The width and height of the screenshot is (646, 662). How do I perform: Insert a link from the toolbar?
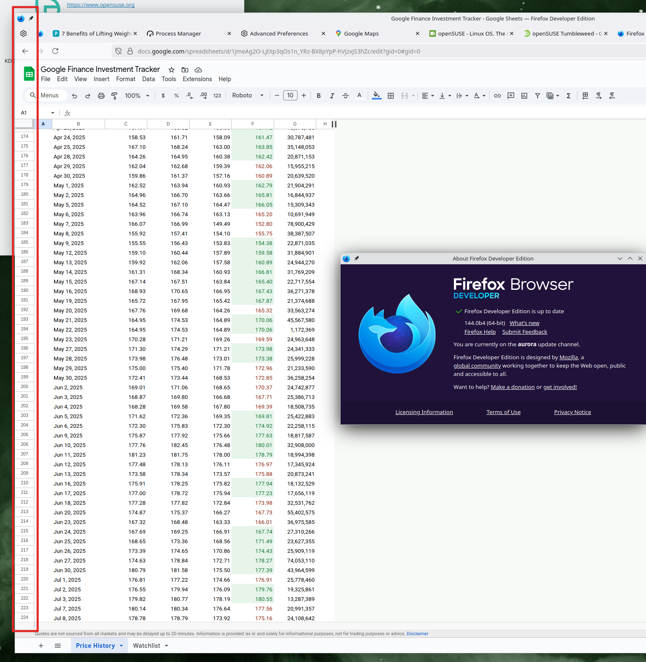click(x=497, y=96)
